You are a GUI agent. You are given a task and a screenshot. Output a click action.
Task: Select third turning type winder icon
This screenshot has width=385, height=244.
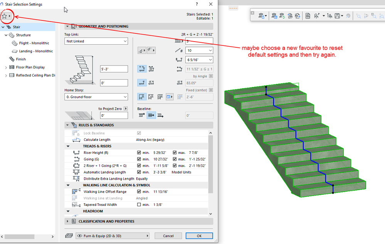160,97
